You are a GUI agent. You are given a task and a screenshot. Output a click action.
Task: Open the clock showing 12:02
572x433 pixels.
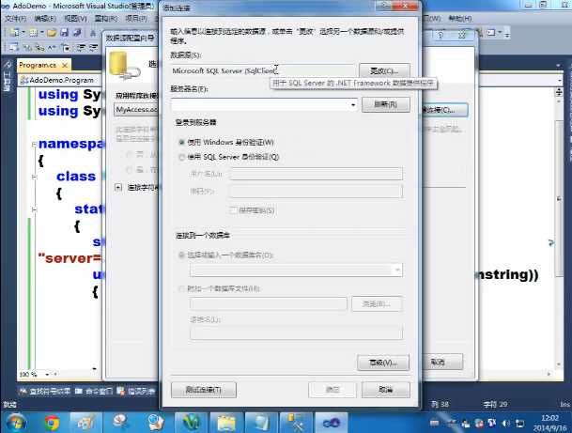[x=549, y=423]
